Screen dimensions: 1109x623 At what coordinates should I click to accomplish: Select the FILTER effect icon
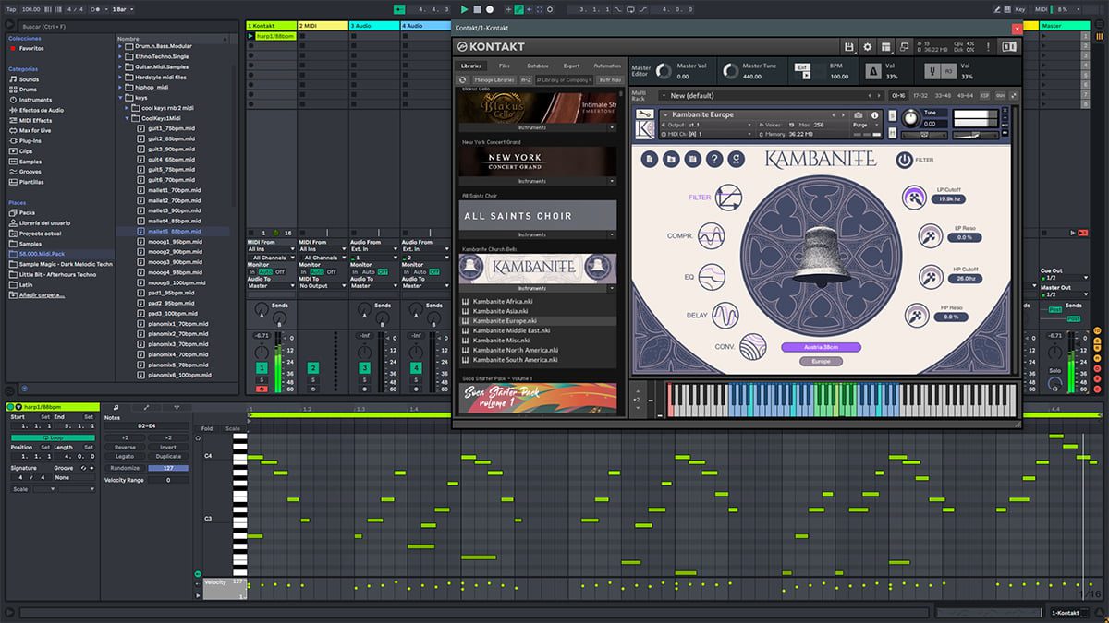(x=728, y=198)
